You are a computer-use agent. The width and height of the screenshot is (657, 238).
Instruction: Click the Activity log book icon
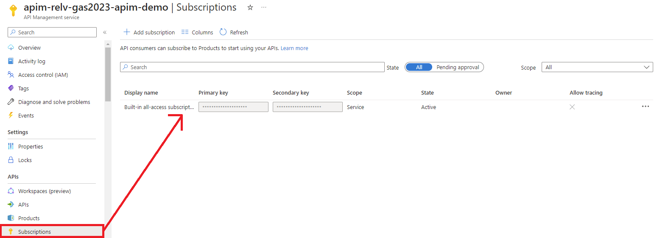tap(11, 61)
